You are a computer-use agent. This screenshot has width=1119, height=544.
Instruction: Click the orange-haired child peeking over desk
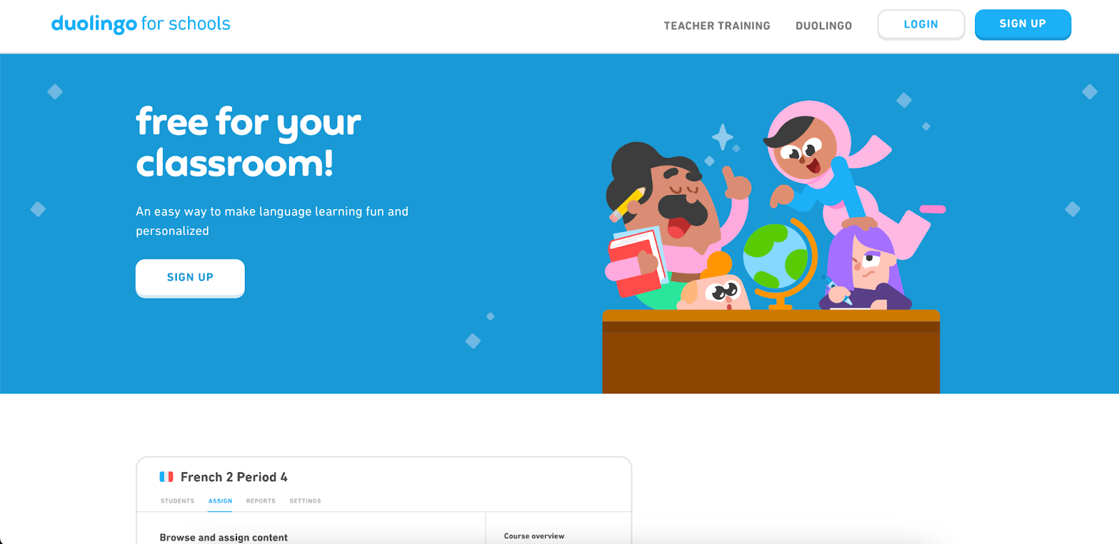[713, 287]
